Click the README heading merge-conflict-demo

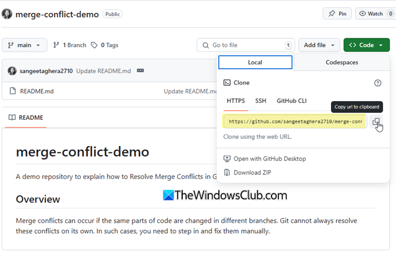(83, 152)
